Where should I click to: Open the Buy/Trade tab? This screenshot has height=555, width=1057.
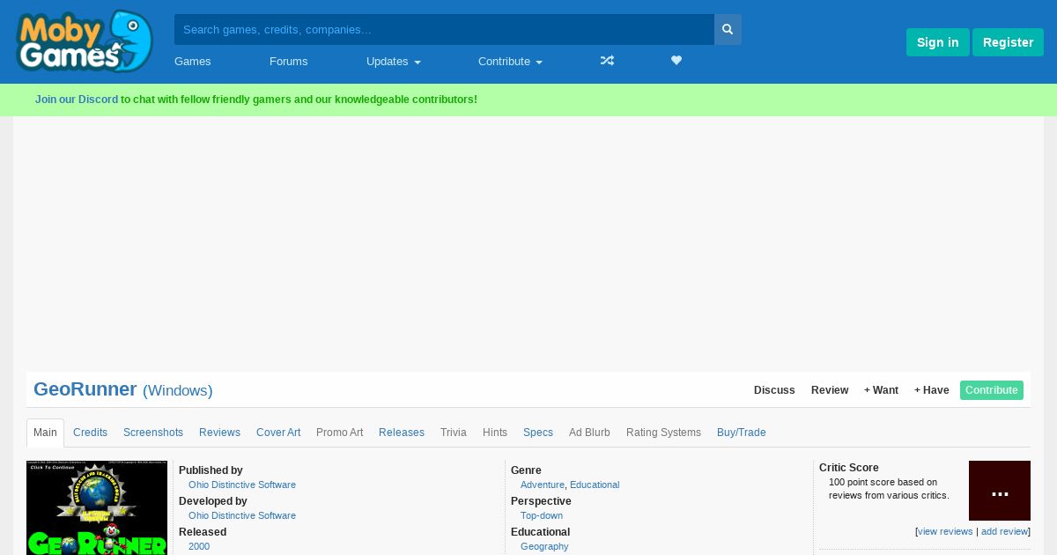(x=742, y=433)
